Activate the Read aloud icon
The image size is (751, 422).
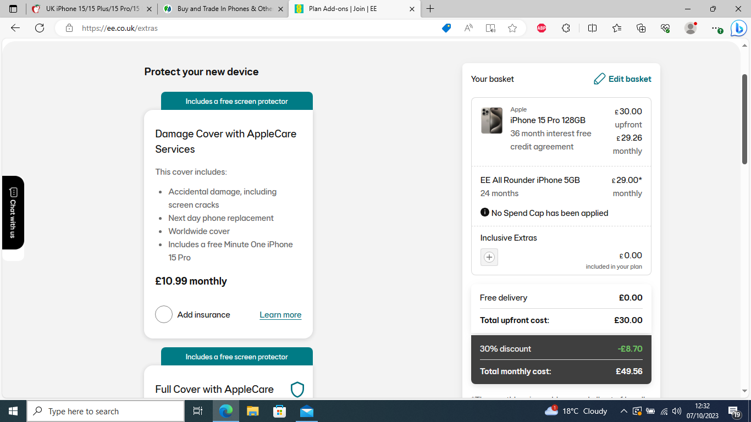[468, 28]
